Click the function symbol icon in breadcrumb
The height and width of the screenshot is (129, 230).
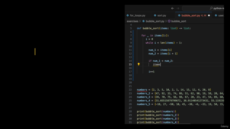click(x=169, y=21)
